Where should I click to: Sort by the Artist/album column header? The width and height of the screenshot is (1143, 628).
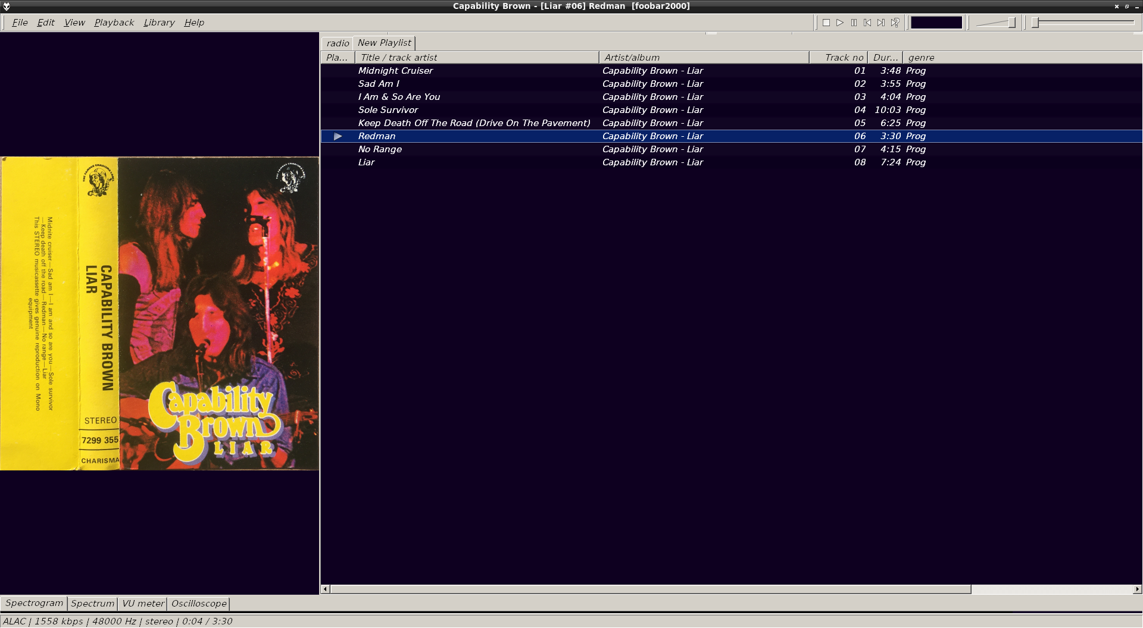704,58
